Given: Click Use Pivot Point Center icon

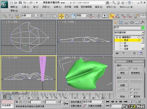Looking at the screenshot, I should [92, 16].
